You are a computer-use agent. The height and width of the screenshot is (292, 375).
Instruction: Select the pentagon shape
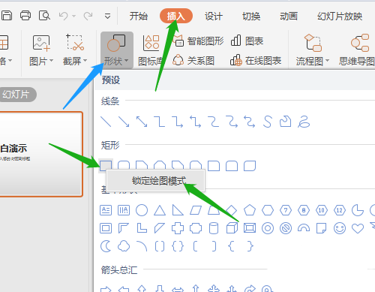[x=250, y=210]
